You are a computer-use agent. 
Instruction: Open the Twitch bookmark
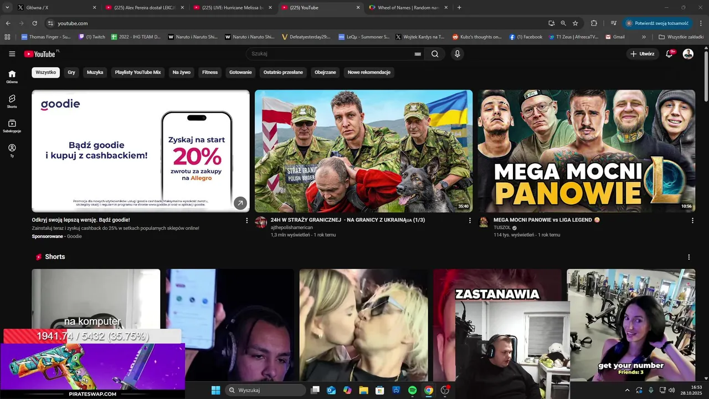click(x=92, y=37)
